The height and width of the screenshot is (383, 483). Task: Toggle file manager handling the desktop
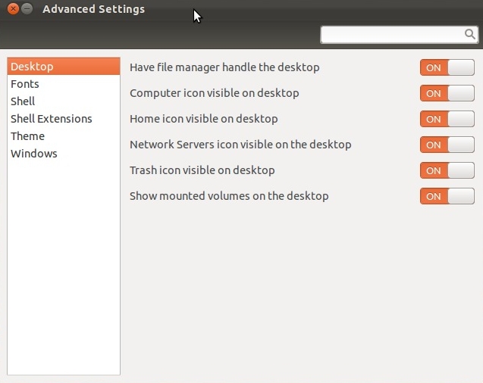447,67
